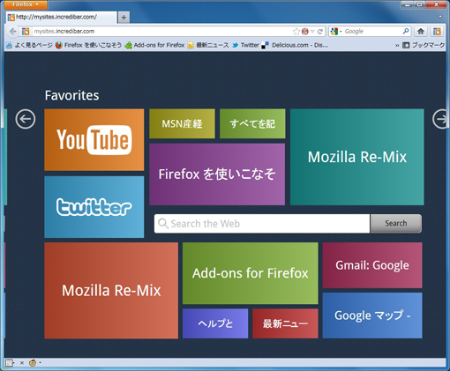Image resolution: width=450 pixels, height=371 pixels.
Task: Click the orange face add-on icon in the status bar
Action: 33,363
